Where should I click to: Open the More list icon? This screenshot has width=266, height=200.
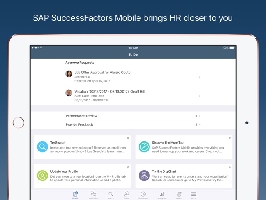point(193,194)
